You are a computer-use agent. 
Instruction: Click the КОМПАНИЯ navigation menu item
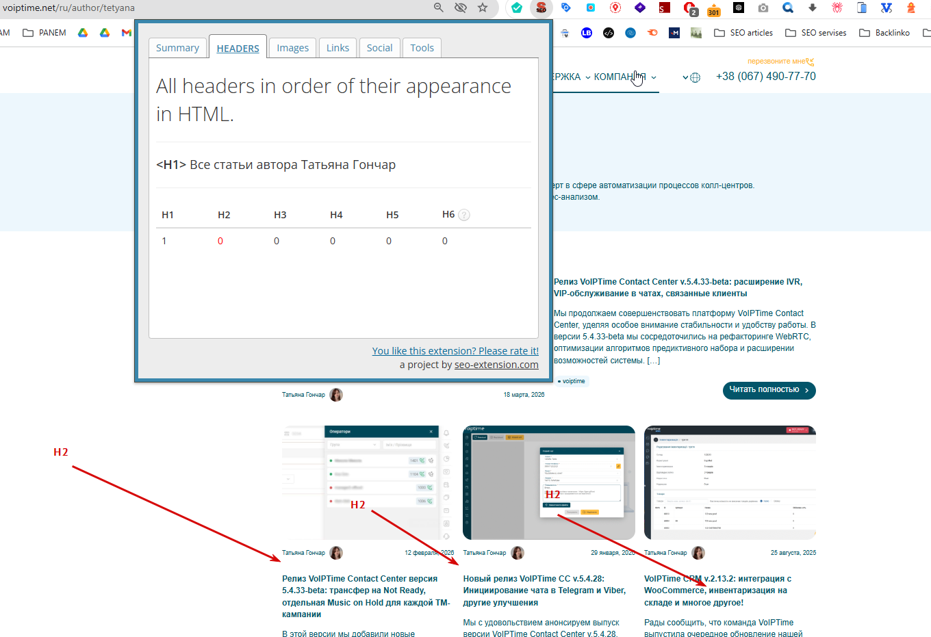point(620,77)
